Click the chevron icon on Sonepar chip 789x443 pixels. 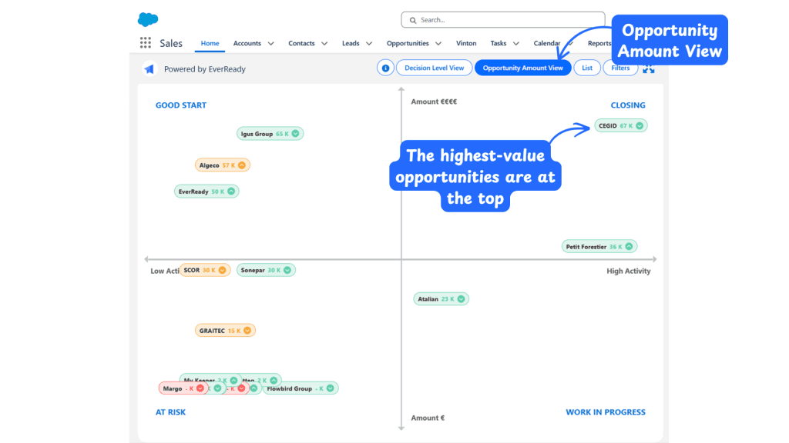(x=287, y=270)
